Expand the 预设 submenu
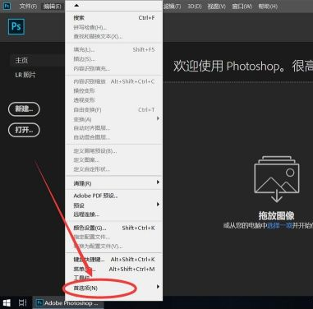This screenshot has height=309, width=313. click(x=113, y=205)
